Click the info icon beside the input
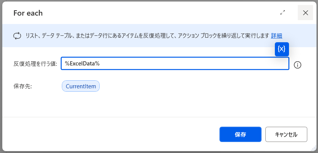The image size is (318, 153). coord(298,65)
